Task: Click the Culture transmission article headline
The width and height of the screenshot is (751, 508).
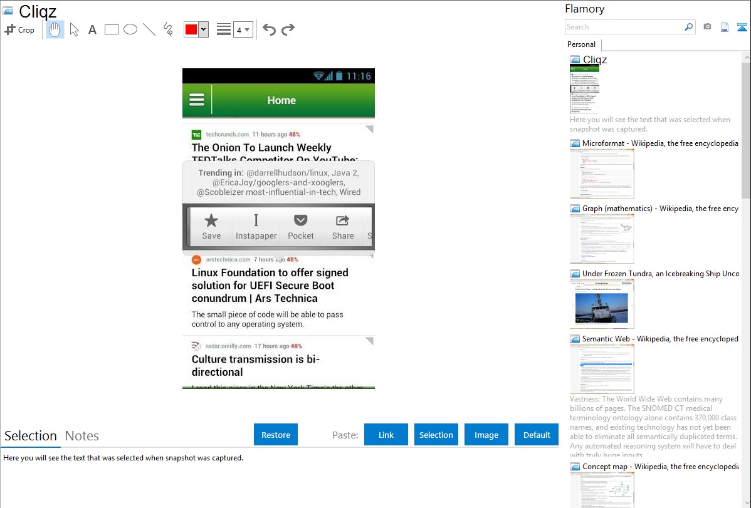Action: pyautogui.click(x=255, y=365)
